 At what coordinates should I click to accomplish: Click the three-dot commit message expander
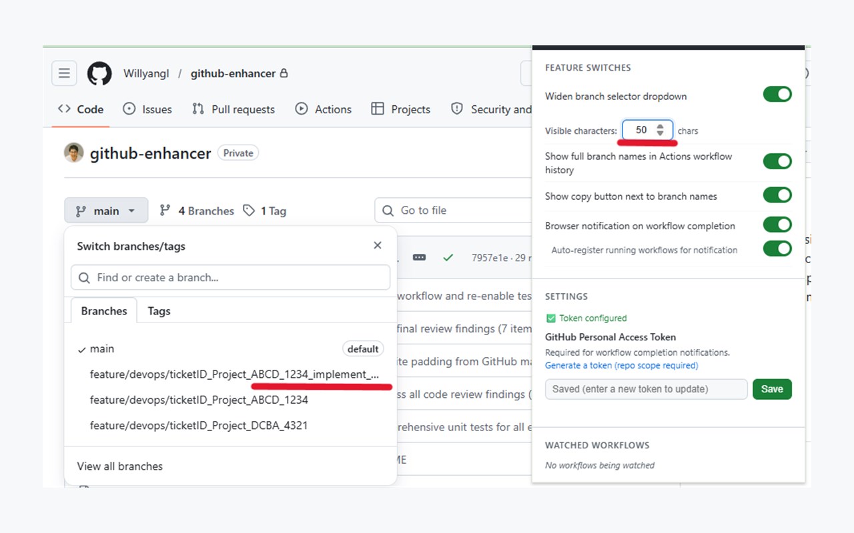tap(419, 257)
